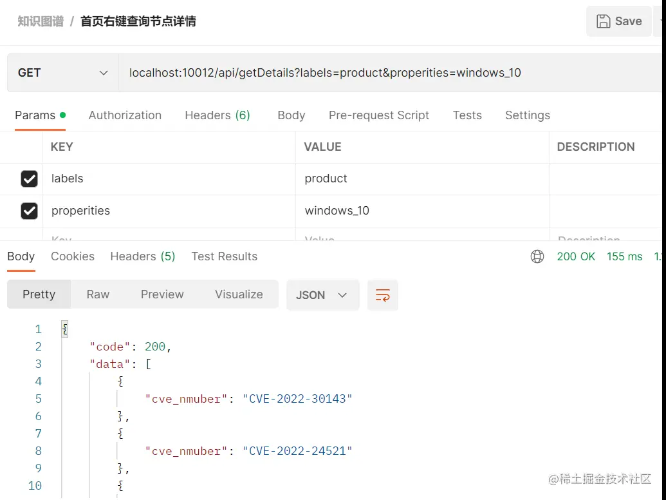Switch to Visualize response view

coord(239,294)
